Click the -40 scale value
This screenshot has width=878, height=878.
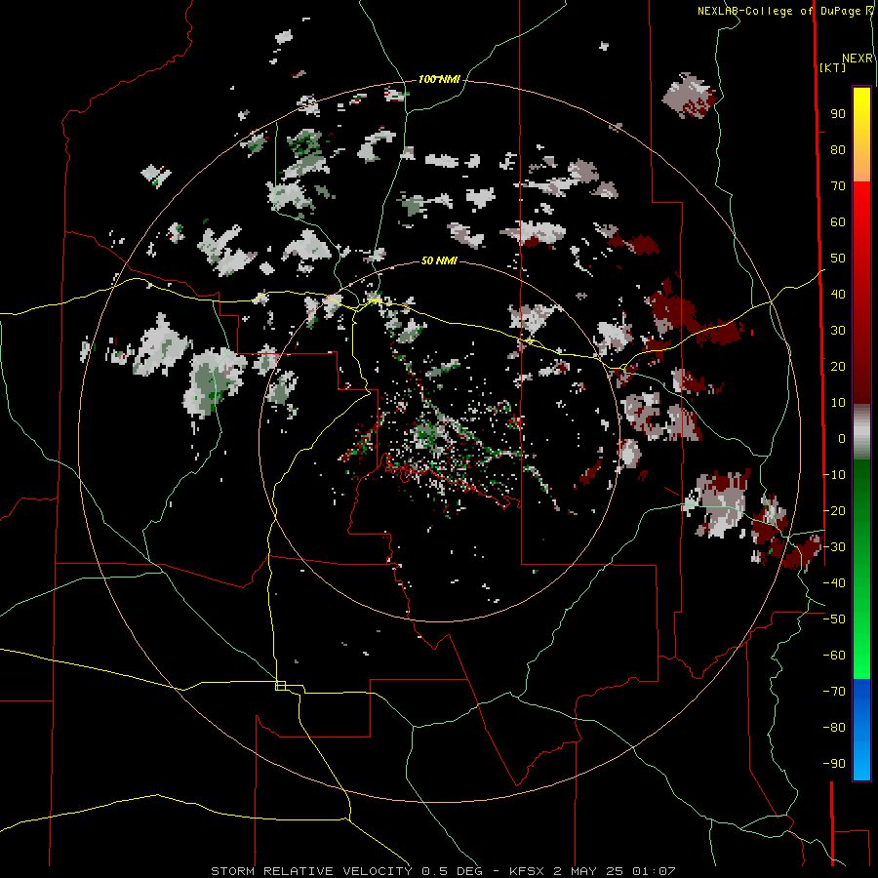(834, 583)
